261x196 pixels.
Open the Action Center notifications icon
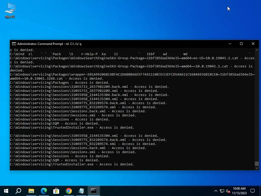[253, 191]
